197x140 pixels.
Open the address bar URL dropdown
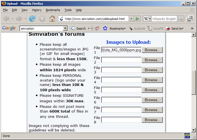tap(131, 19)
